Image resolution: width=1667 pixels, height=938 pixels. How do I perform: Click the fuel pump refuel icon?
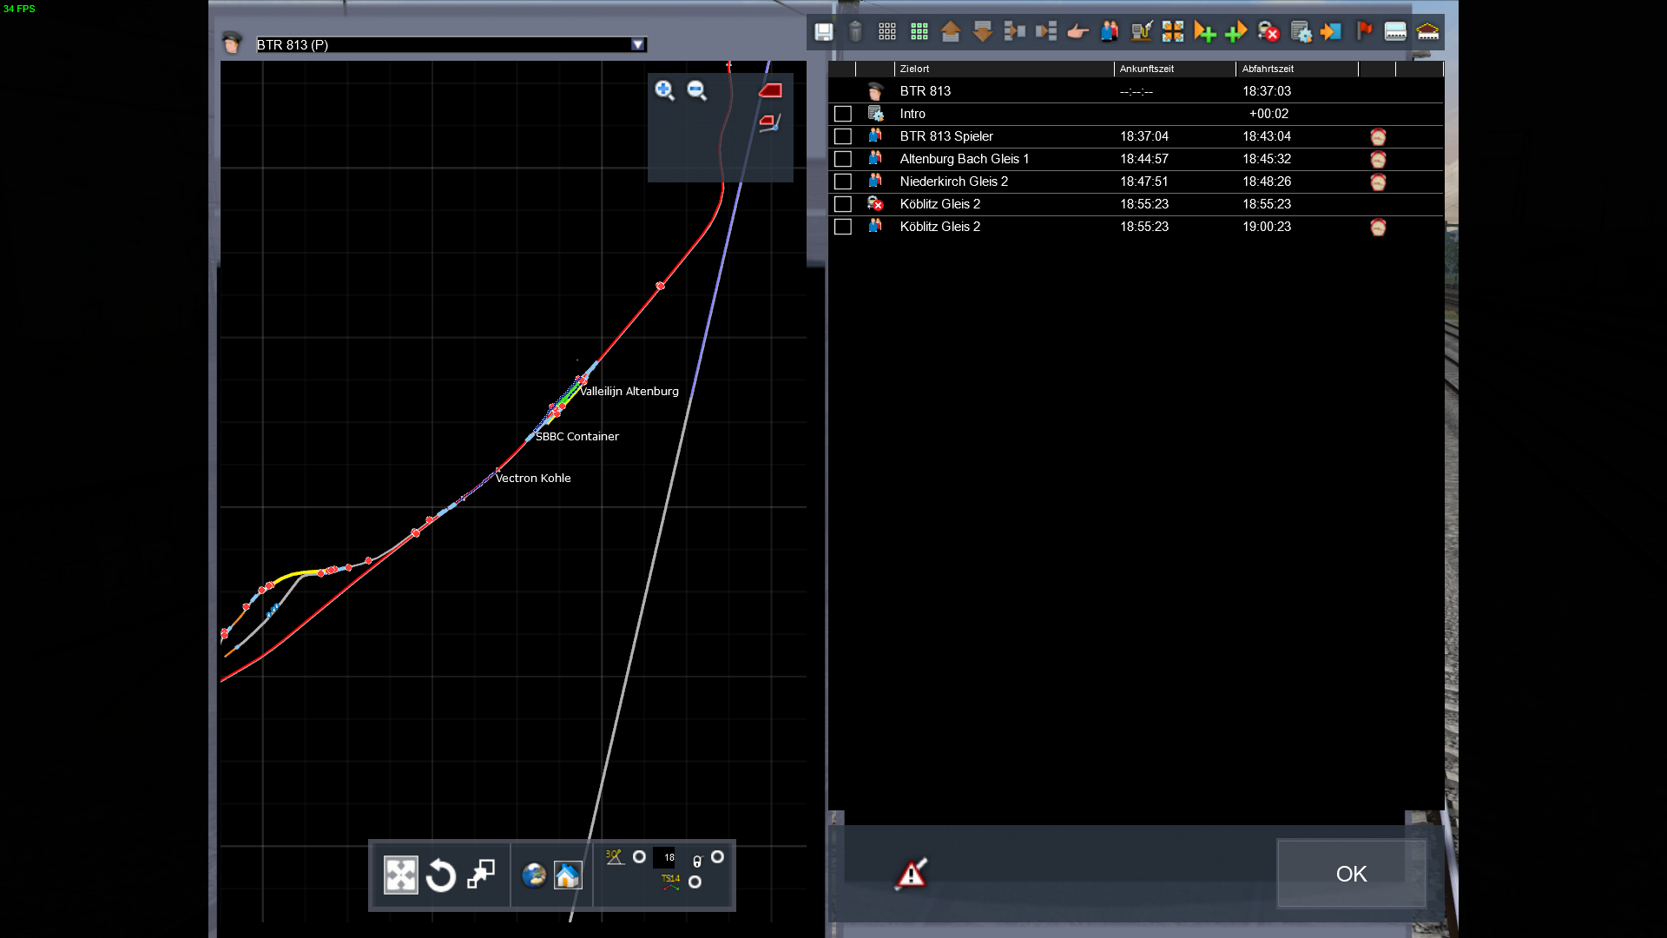(x=1141, y=32)
